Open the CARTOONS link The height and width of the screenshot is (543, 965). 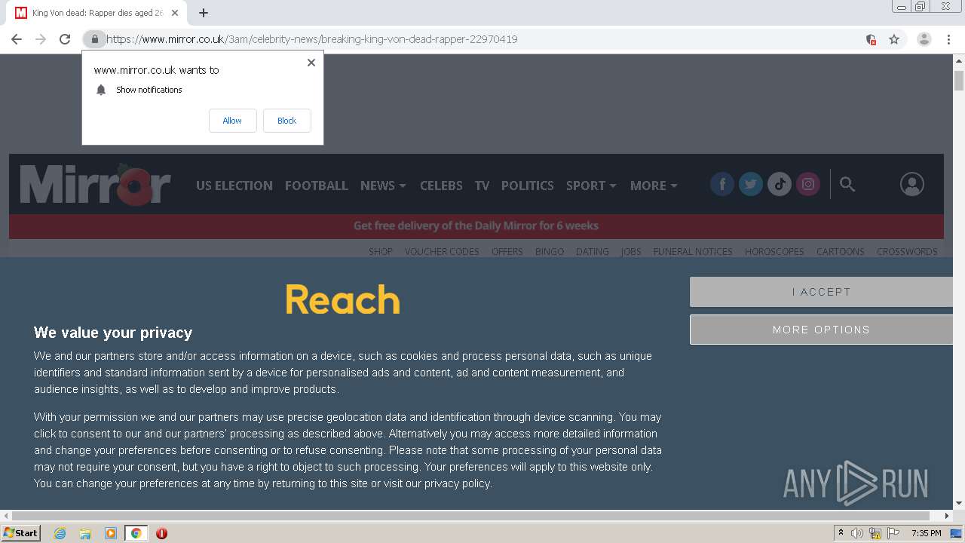841,252
